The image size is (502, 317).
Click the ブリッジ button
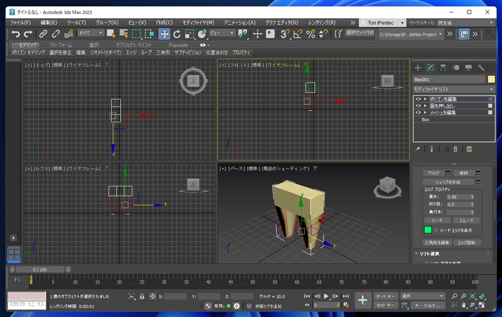click(434, 173)
